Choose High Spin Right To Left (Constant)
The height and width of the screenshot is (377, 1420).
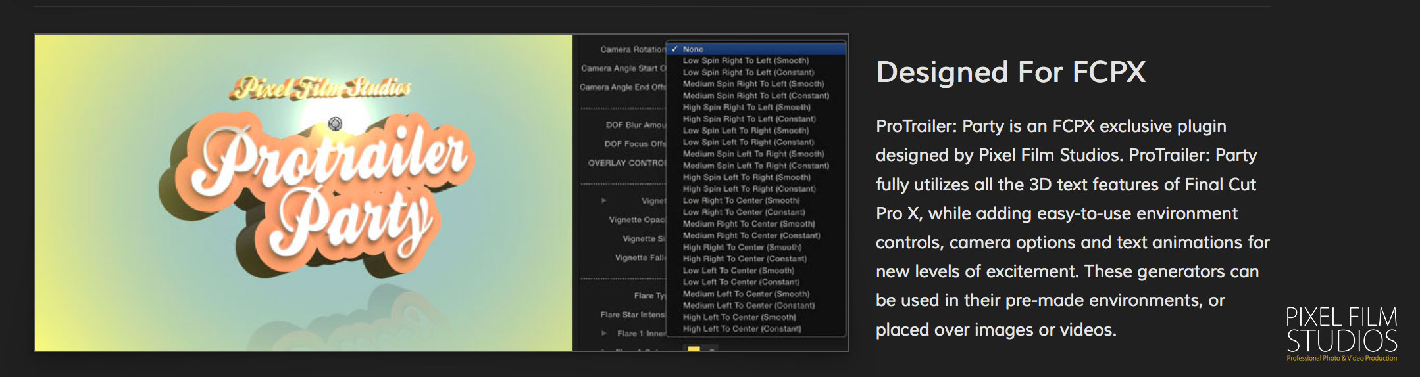[x=749, y=119]
